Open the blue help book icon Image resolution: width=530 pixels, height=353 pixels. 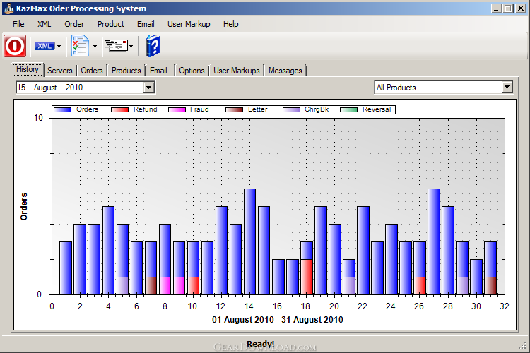[x=153, y=46]
